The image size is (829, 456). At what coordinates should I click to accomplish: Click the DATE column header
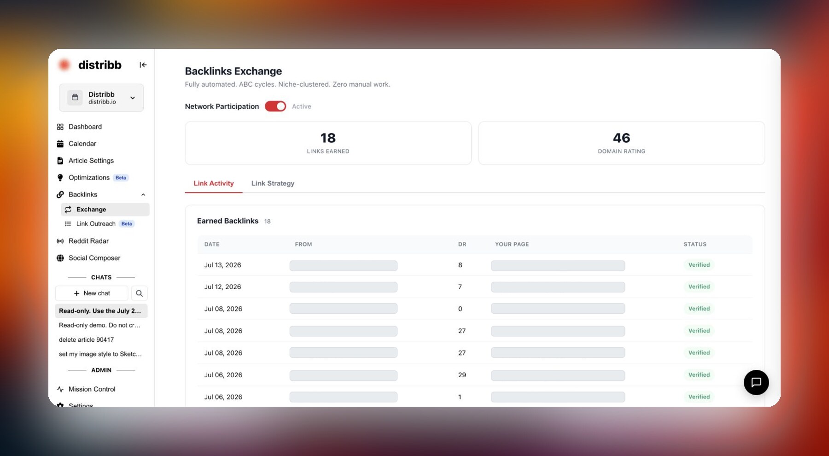212,244
